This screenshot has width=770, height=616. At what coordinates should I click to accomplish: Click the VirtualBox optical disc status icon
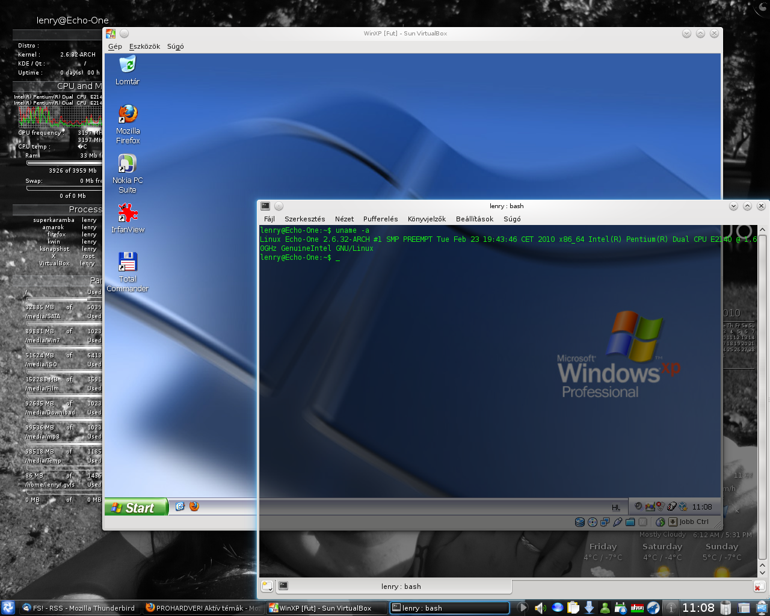point(593,522)
